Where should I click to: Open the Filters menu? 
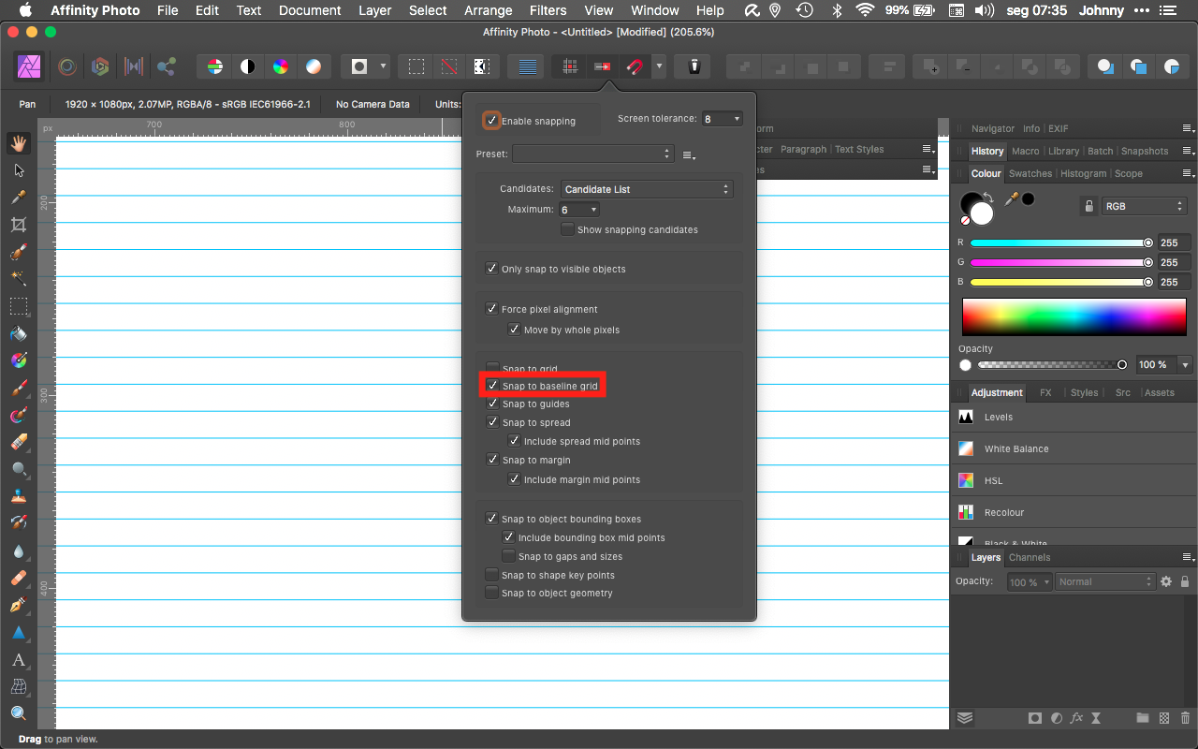tap(548, 10)
